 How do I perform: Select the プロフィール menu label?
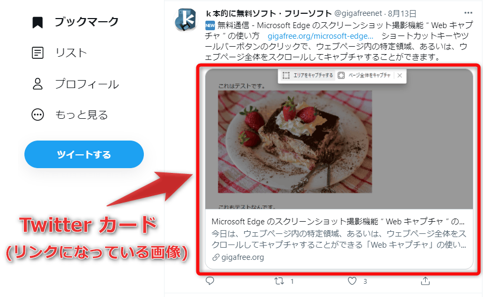coord(87,84)
